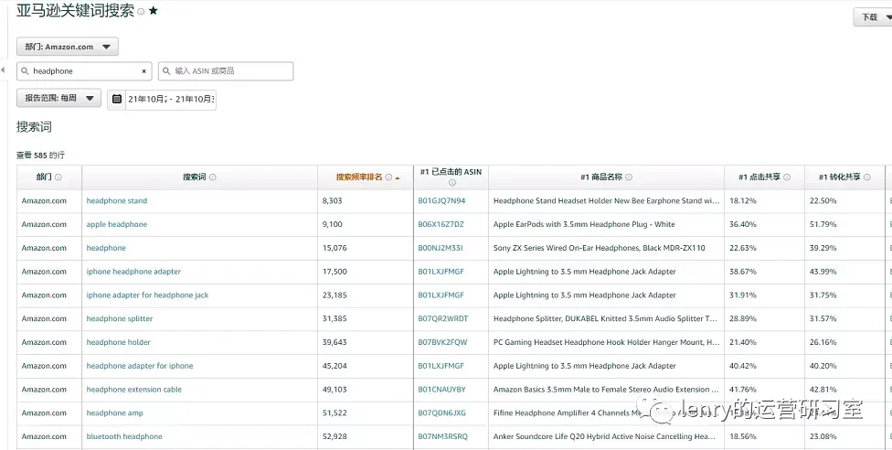Open headphone extension cable search term

[x=134, y=390]
